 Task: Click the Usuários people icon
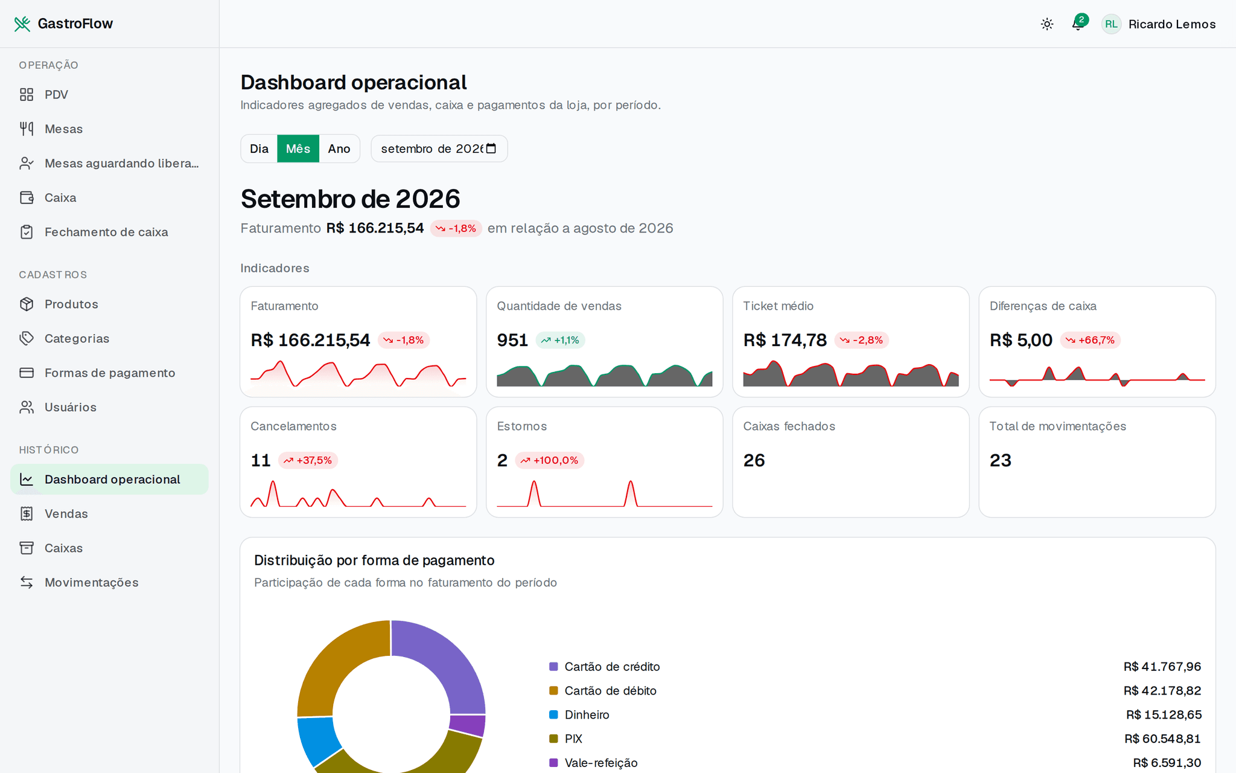(27, 408)
